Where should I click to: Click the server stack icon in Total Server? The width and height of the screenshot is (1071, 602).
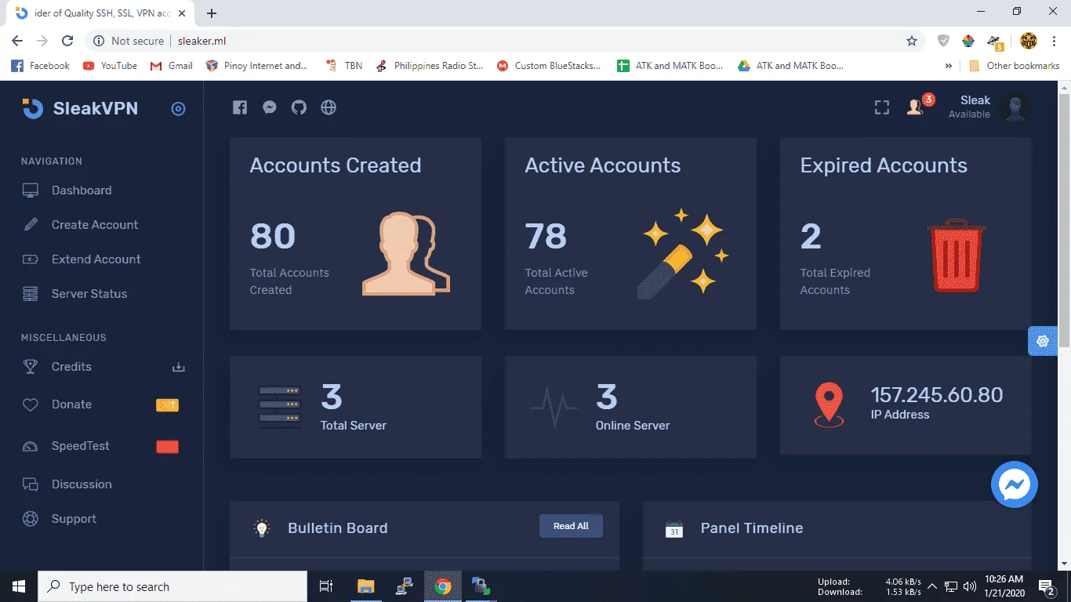[x=279, y=406]
